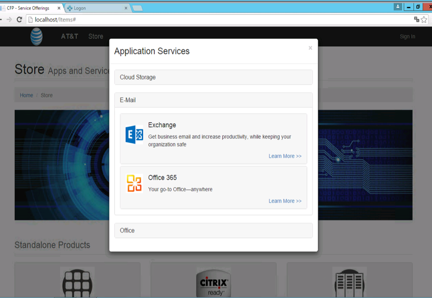Click the Standalone Products heading

[x=52, y=245]
